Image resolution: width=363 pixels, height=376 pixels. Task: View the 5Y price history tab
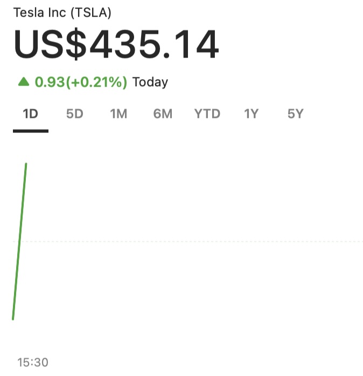pos(295,114)
